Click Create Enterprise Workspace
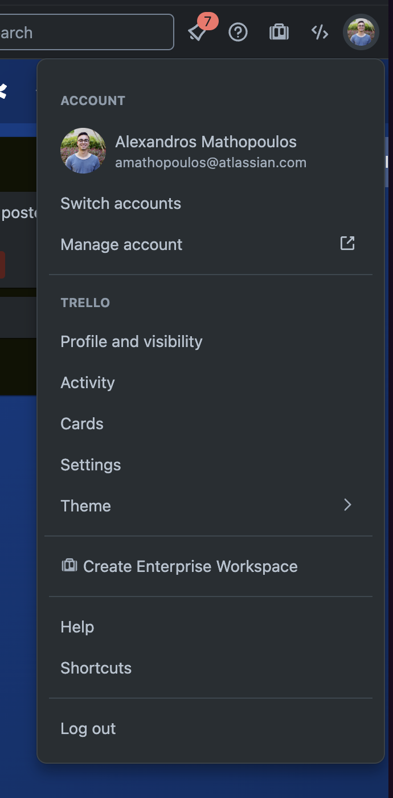 coord(190,566)
